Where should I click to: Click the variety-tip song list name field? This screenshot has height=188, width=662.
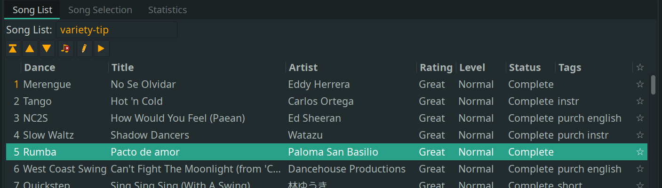(x=116, y=30)
